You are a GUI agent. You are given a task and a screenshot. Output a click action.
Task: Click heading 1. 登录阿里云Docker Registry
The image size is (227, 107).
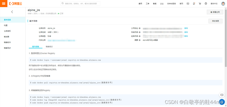(x=42, y=53)
